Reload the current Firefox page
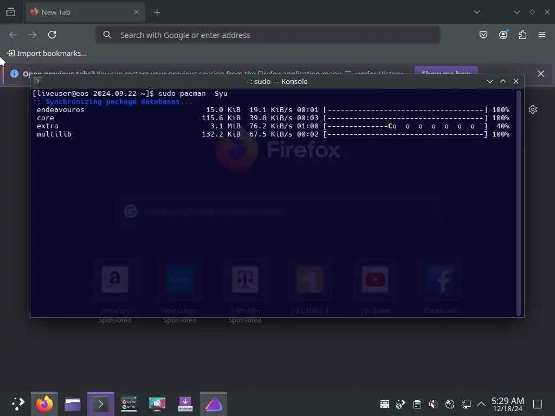 pyautogui.click(x=52, y=35)
